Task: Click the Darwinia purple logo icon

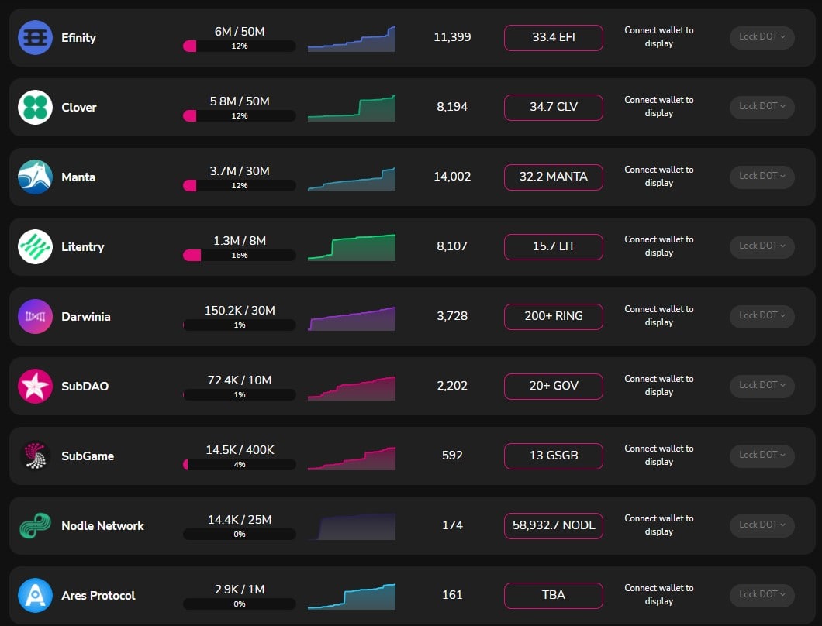Action: click(x=35, y=316)
